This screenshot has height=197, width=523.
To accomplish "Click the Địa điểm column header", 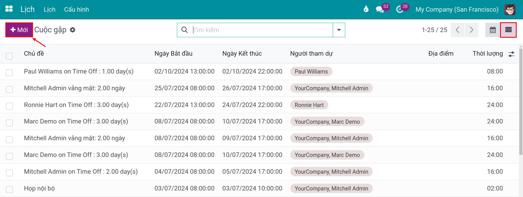I will tap(441, 53).
